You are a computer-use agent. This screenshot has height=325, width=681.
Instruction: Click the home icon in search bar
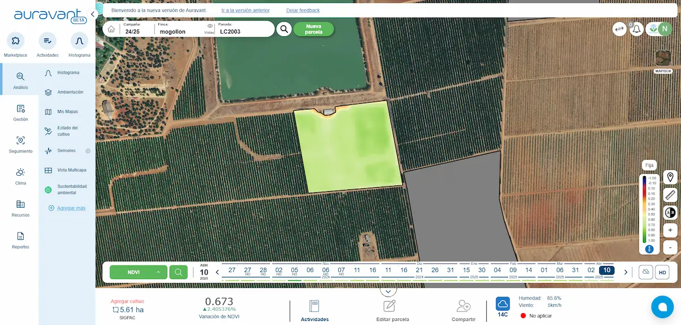tap(111, 29)
